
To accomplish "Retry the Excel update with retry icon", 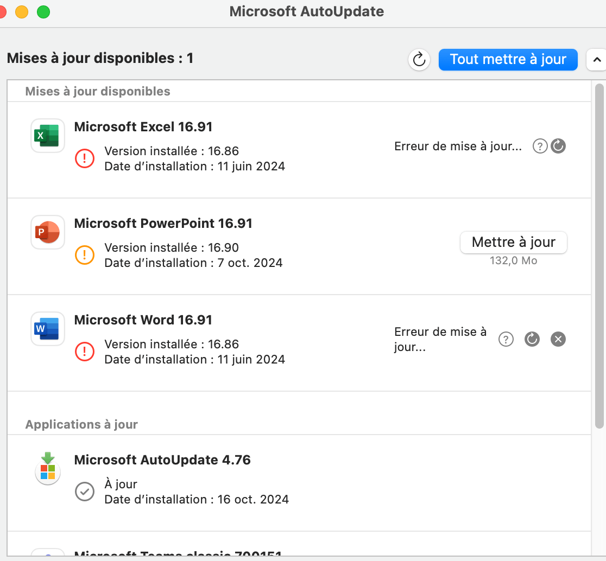I will pyautogui.click(x=558, y=146).
